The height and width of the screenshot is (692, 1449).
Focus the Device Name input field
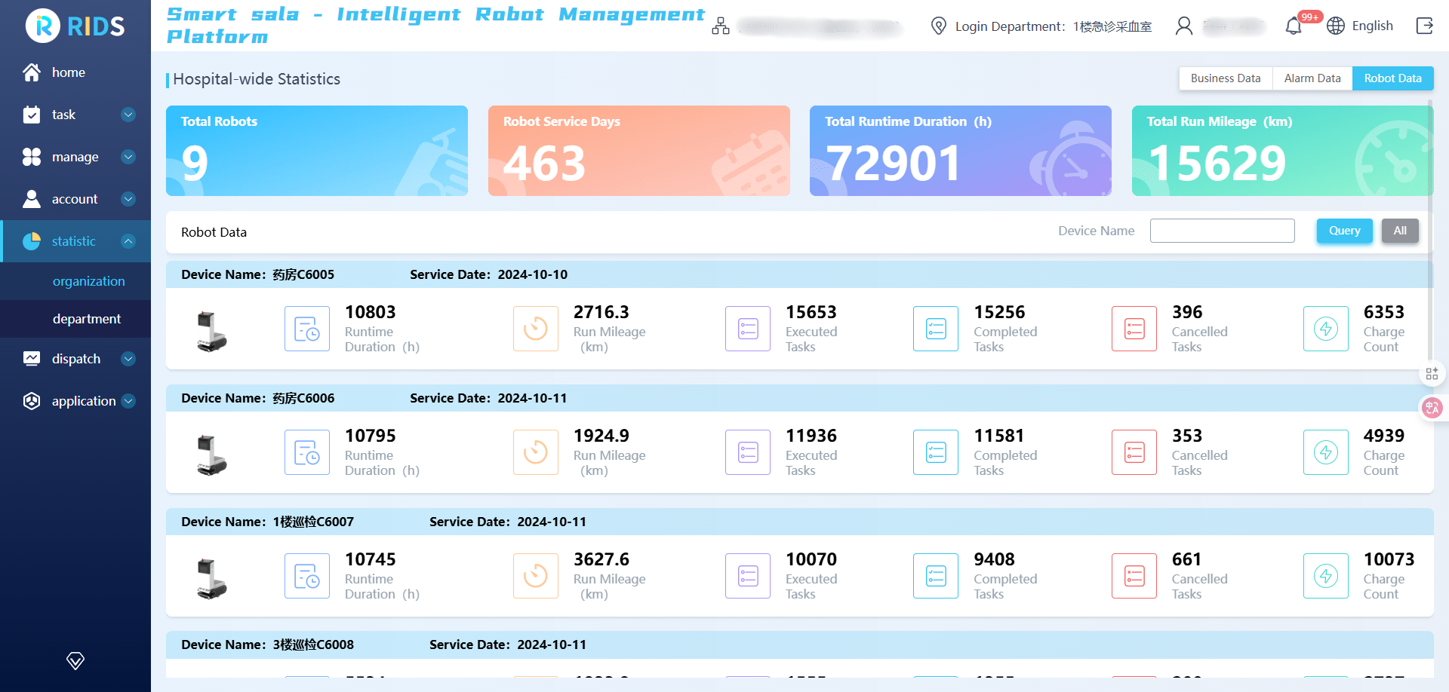[1222, 231]
